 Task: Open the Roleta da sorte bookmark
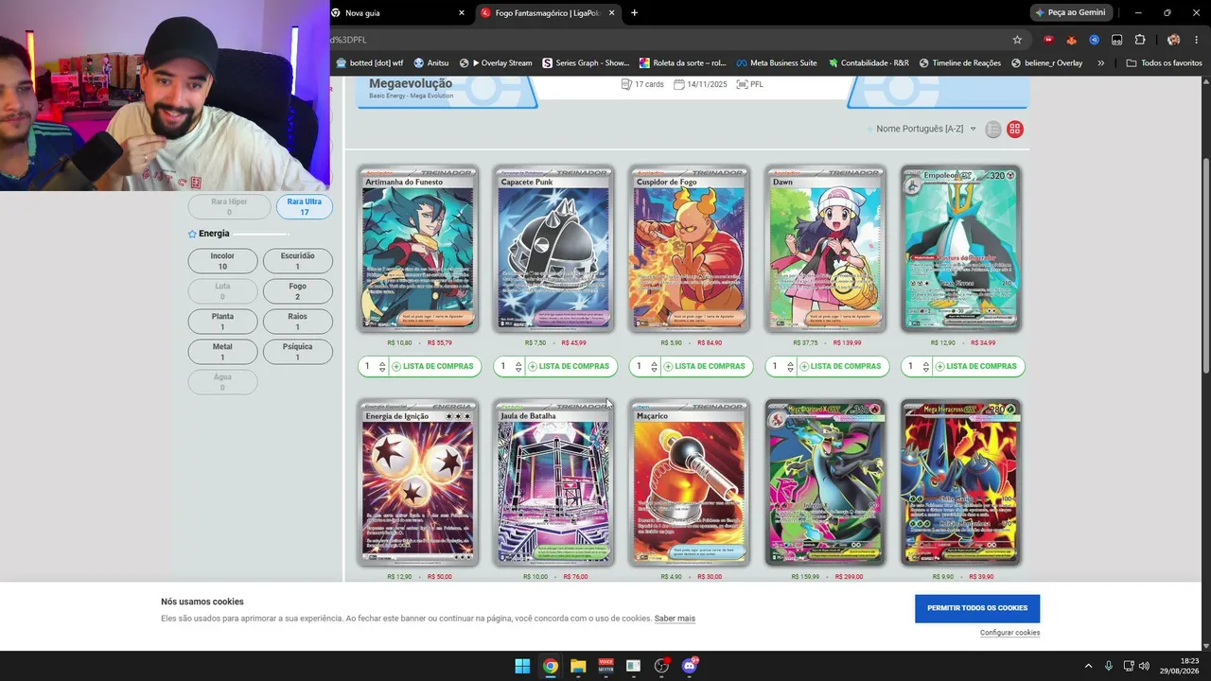click(683, 63)
